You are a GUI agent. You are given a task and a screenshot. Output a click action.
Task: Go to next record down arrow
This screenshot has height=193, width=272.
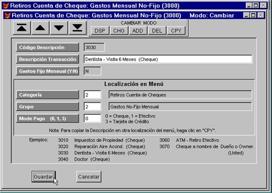59,28
